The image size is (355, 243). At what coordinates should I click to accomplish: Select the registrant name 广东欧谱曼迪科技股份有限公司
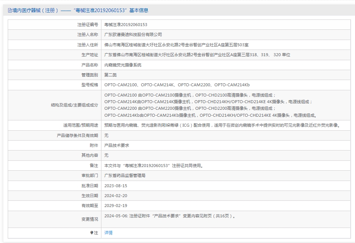133,35
